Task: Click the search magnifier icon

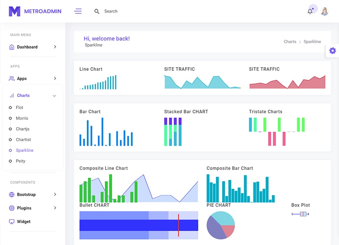Action: tap(97, 11)
